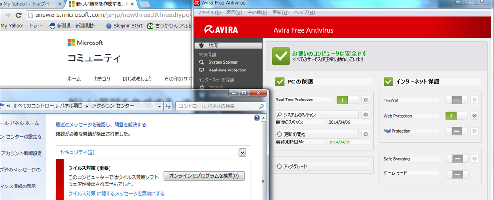Toggle Mail Protection switch

pos(456,131)
